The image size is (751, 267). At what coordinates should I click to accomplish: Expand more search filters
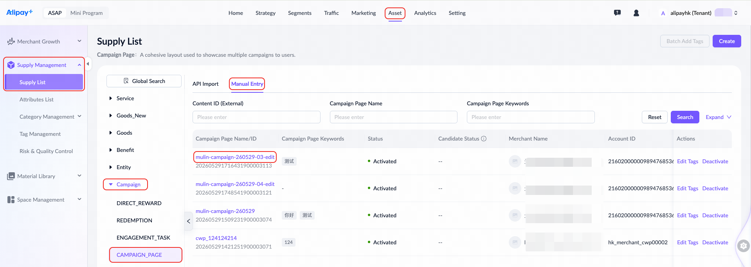click(x=719, y=117)
